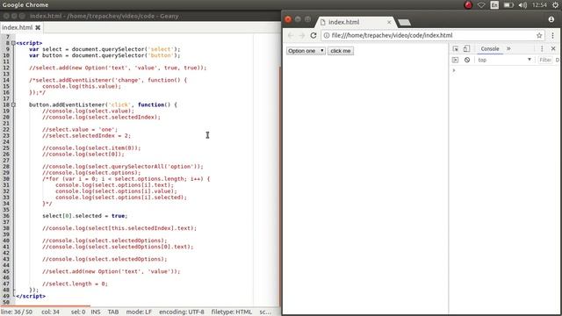Click the 'filetype: HTML' status bar entry

pos(232,312)
